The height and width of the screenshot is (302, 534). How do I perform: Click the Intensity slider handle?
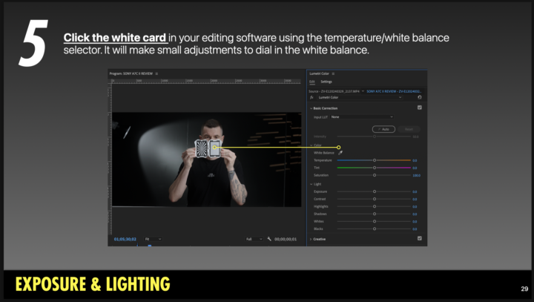coord(375,137)
